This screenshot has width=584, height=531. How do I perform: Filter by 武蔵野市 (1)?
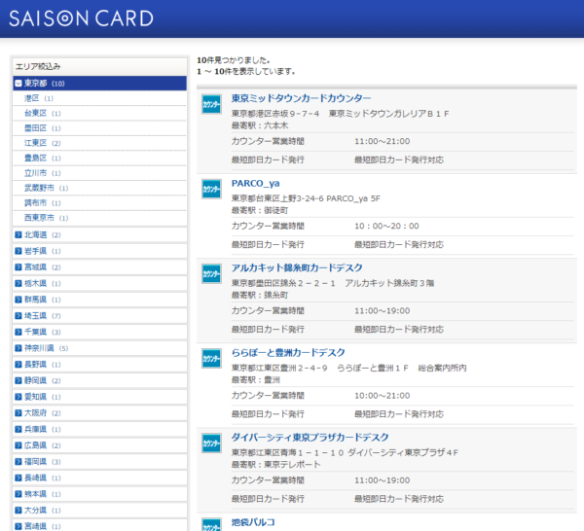pos(100,188)
